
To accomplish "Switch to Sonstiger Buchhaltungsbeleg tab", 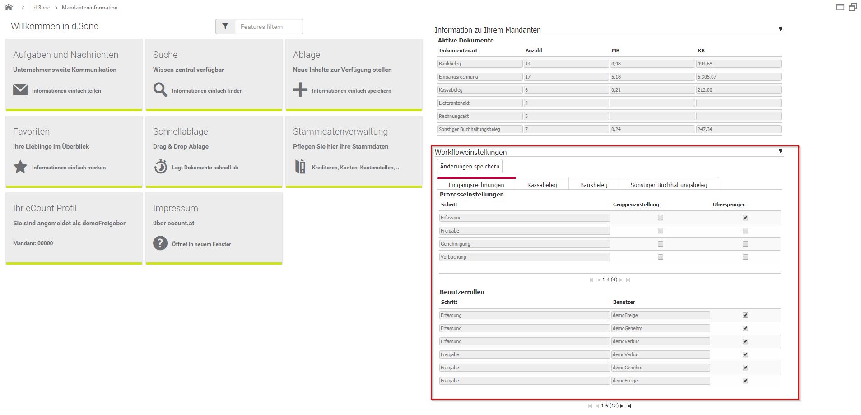I will coord(669,185).
